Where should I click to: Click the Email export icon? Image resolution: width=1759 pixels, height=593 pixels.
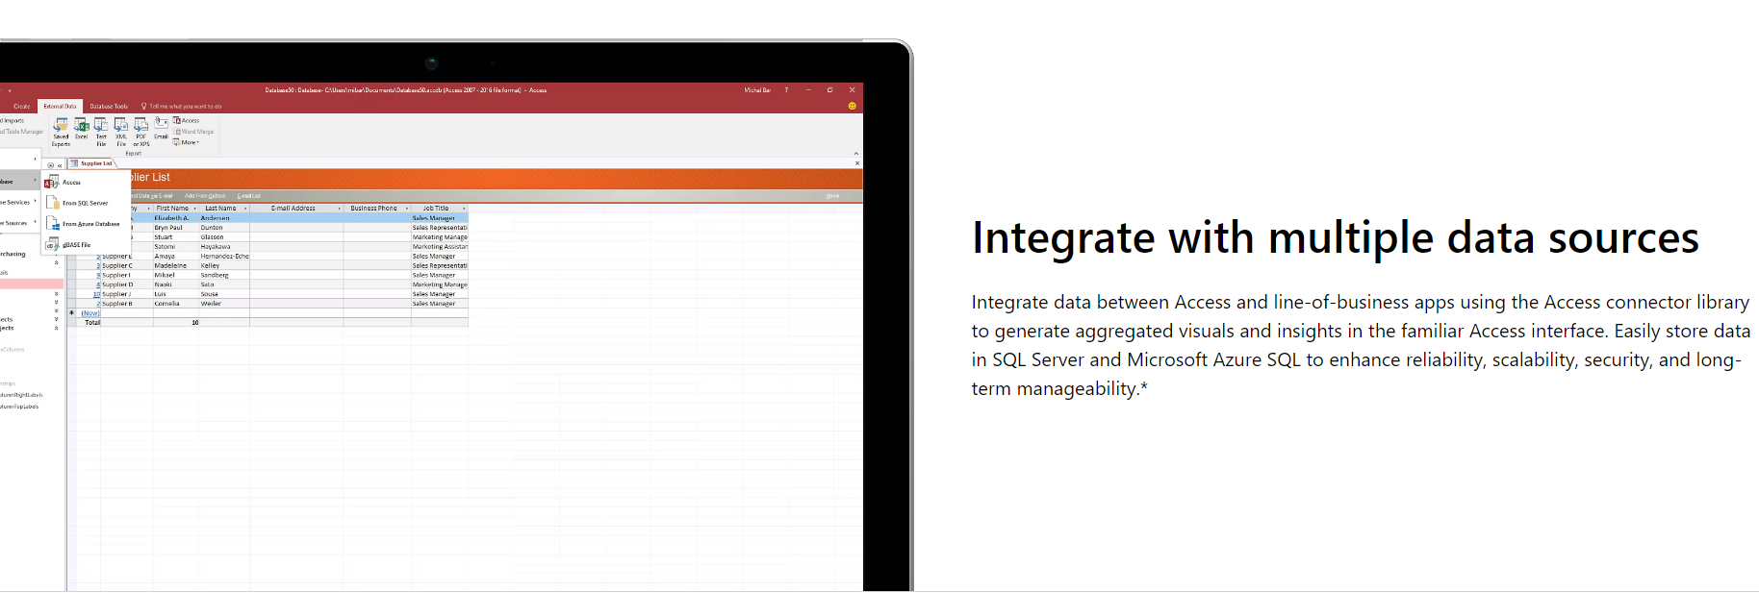point(161,129)
